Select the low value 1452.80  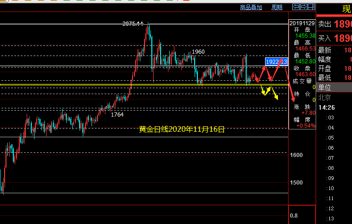(305, 62)
